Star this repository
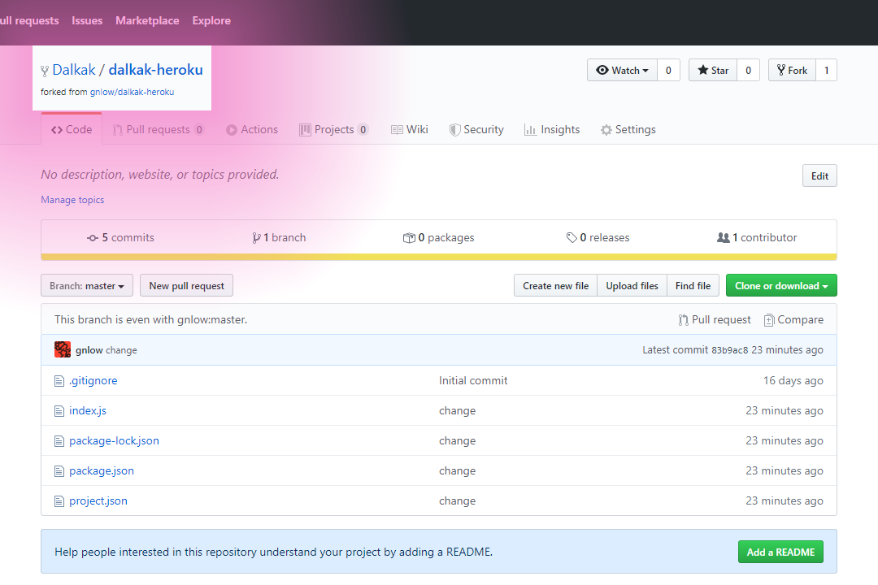 713,70
